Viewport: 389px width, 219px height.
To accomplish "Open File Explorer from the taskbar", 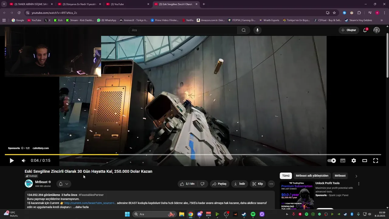I will (181, 214).
